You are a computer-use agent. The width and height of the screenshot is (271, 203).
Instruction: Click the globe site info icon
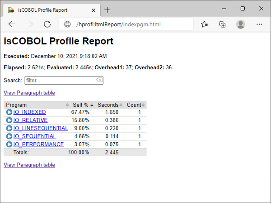[67, 24]
